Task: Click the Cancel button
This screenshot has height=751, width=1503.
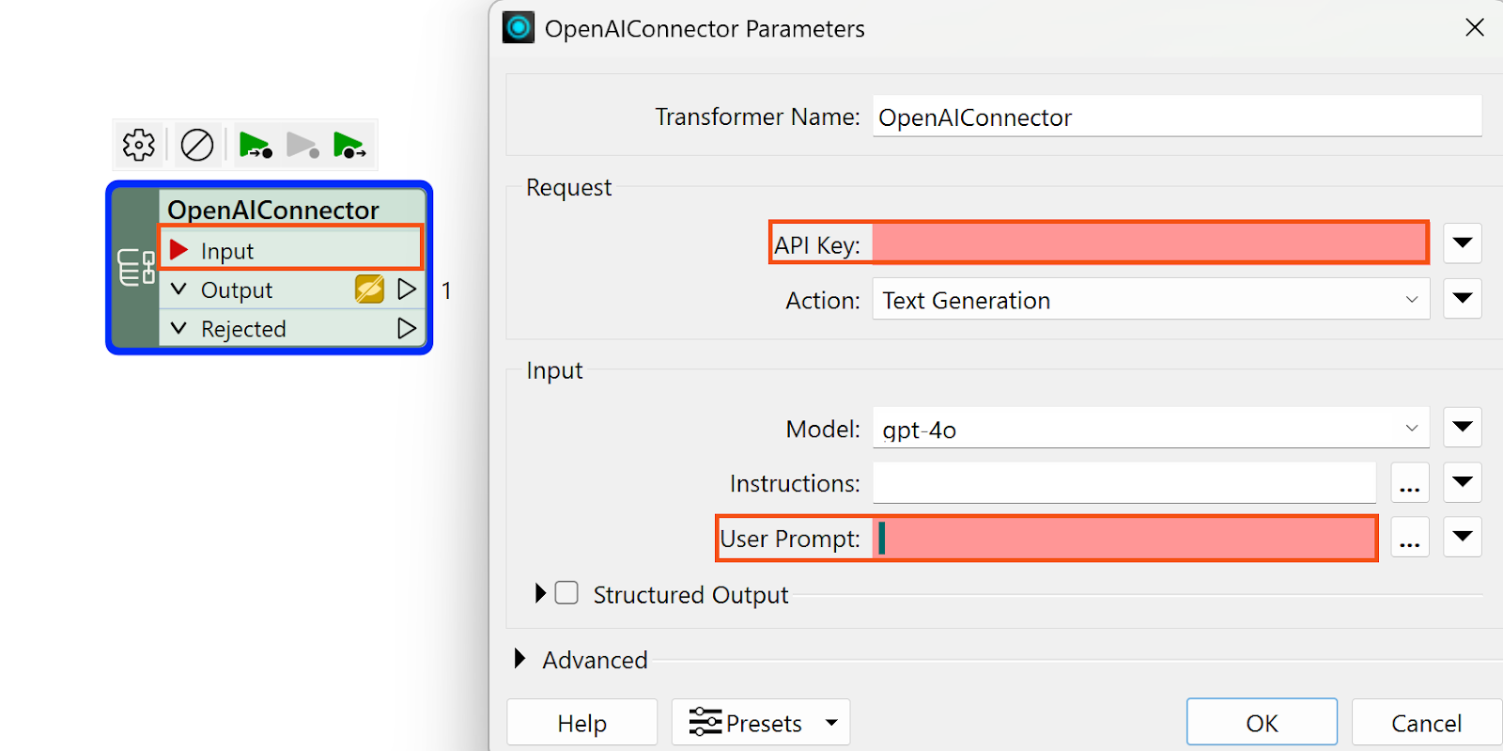Action: (x=1426, y=722)
